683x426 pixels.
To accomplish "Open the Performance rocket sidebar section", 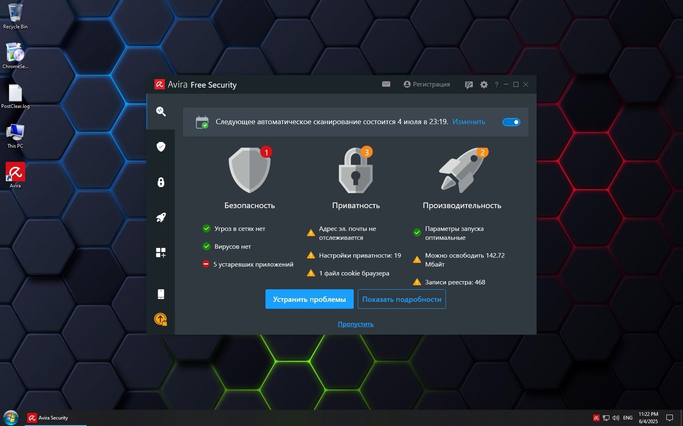I will [x=161, y=217].
